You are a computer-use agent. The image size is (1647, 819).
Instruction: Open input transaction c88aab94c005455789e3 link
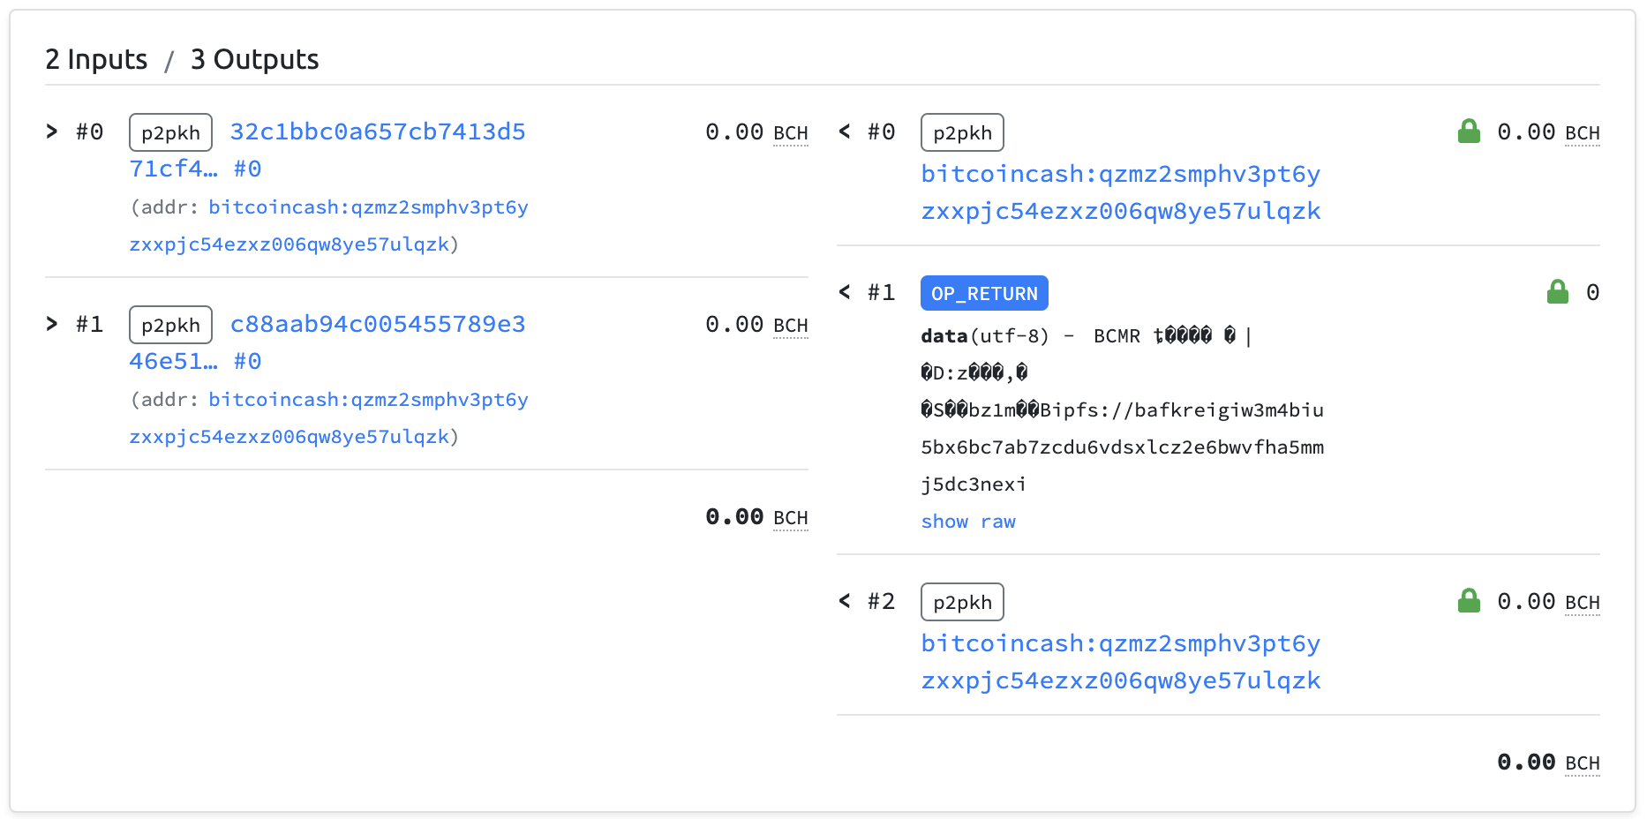coord(377,324)
